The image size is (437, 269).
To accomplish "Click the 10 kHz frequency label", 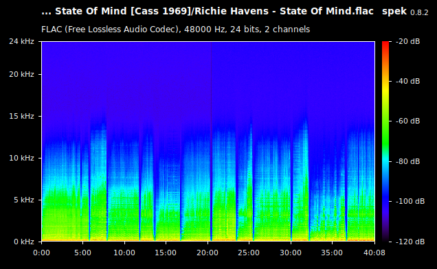I will [x=21, y=158].
